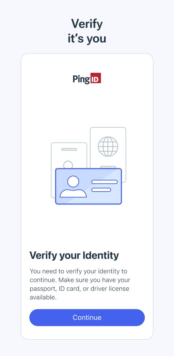Click the small bar at passport bottom
Viewport: 174px width, 356px height.
pos(108,167)
